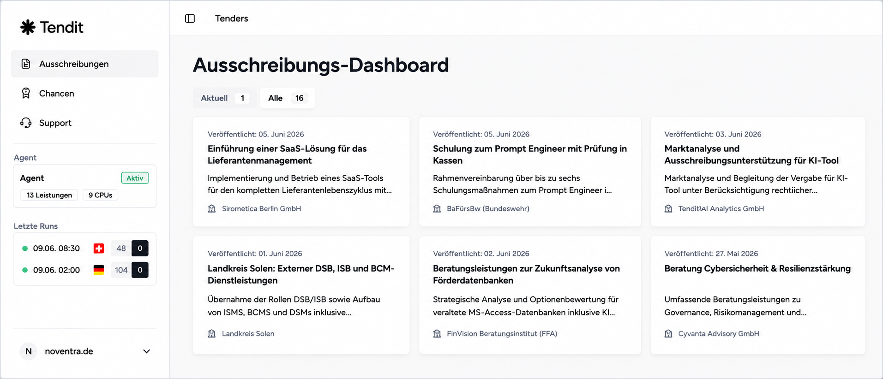The image size is (883, 379).
Task: Click the N avatar for noventra.de
Action: tap(28, 351)
